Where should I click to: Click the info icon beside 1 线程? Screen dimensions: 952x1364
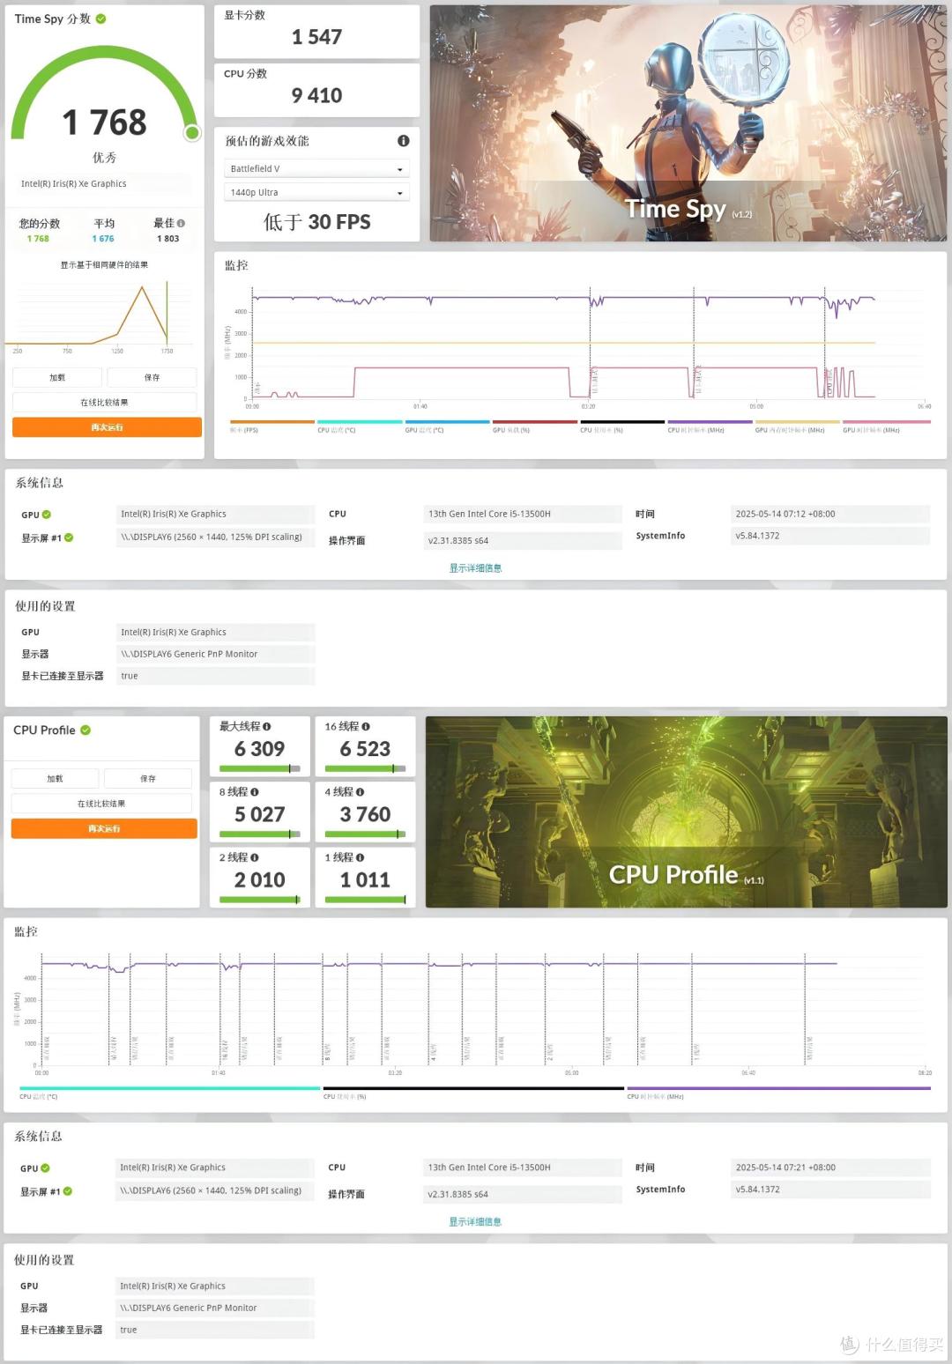360,857
